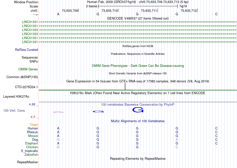Click Repeating Elements by RepeatMasker title
Screen dimensions: 237x168
(x=138, y=158)
